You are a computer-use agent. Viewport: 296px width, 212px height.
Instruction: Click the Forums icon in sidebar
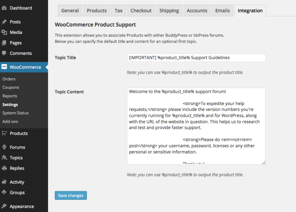(x=4, y=147)
